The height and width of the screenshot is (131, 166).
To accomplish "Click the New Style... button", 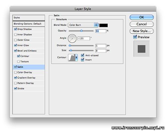I will coord(141,31).
